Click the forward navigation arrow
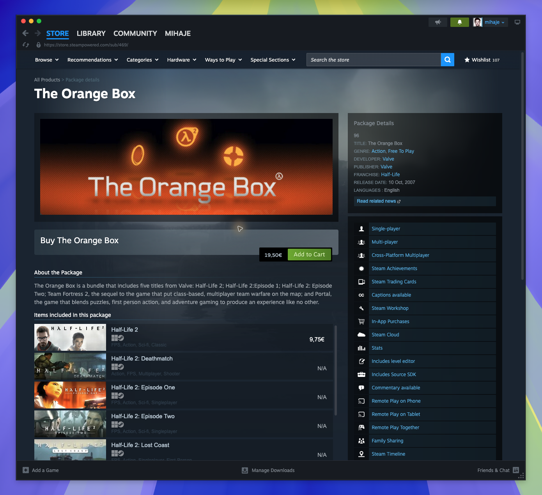Viewport: 542px width, 495px height. pyautogui.click(x=38, y=33)
